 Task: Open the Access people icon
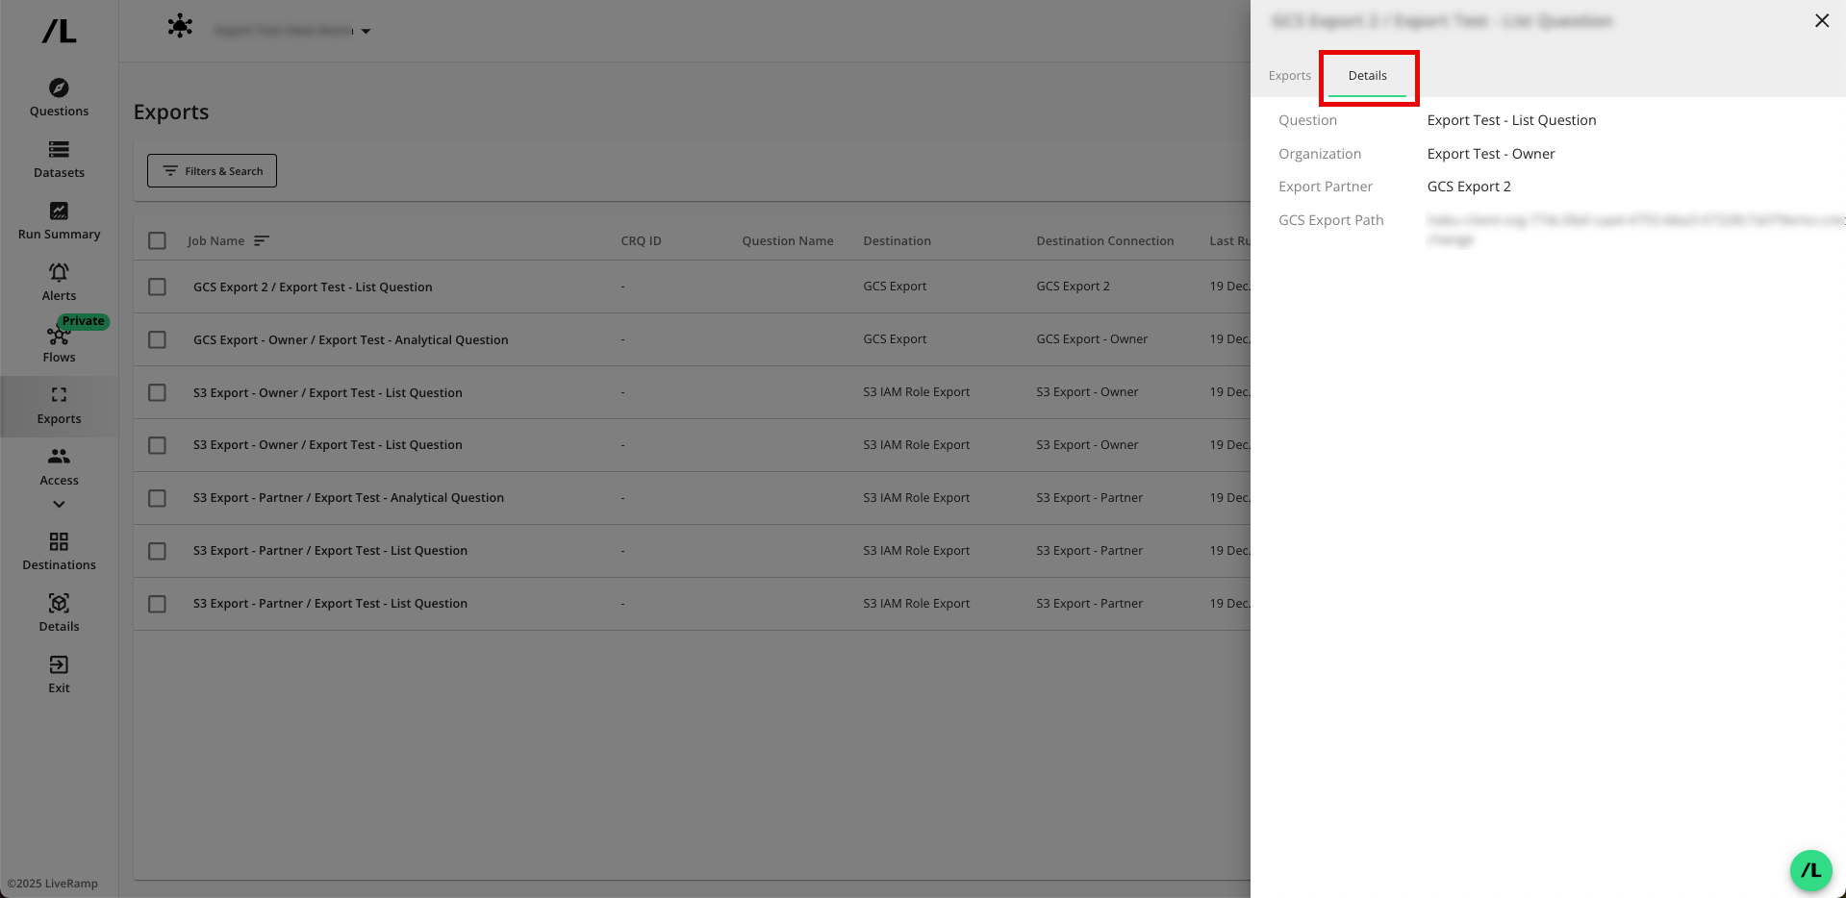[59, 456]
